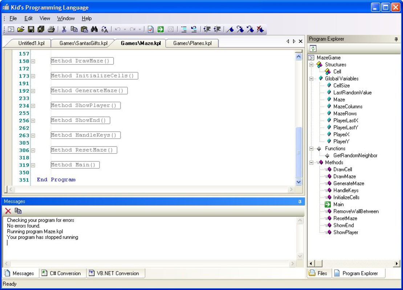403x290 pixels.
Task: Print using the printer icon
Action: click(51, 29)
